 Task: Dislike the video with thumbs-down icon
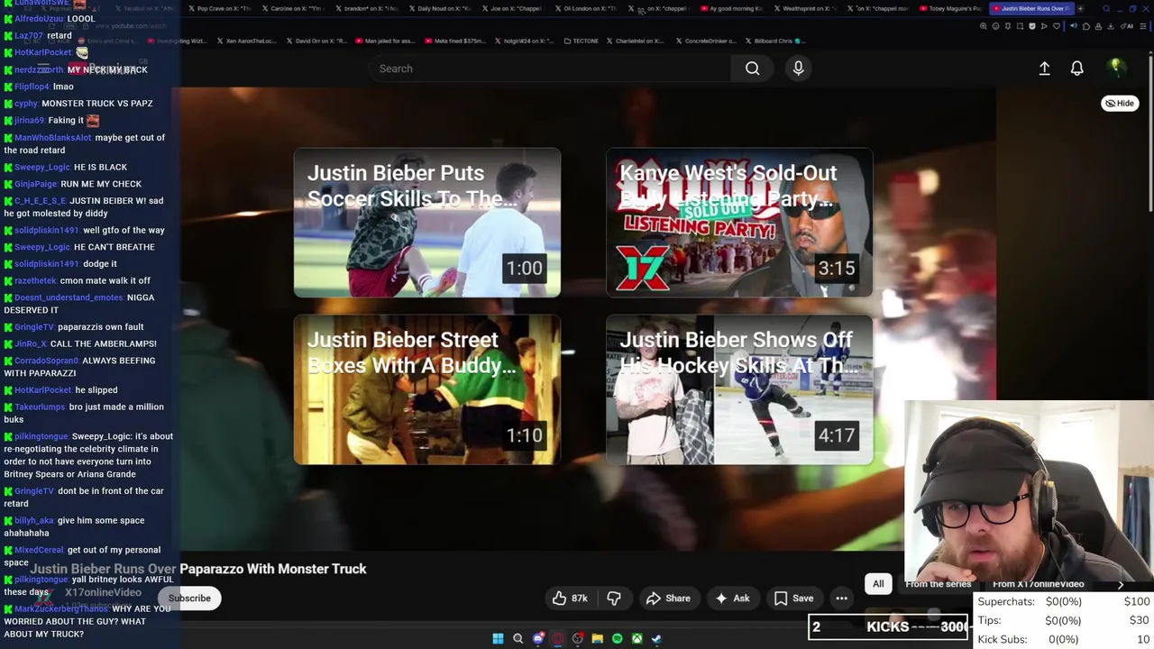click(614, 598)
